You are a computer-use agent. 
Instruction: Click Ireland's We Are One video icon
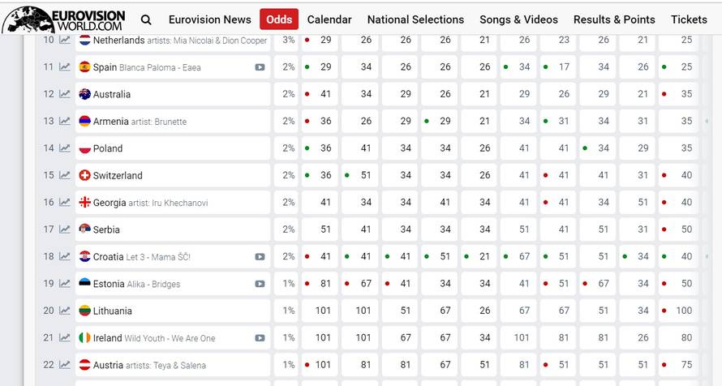point(260,338)
